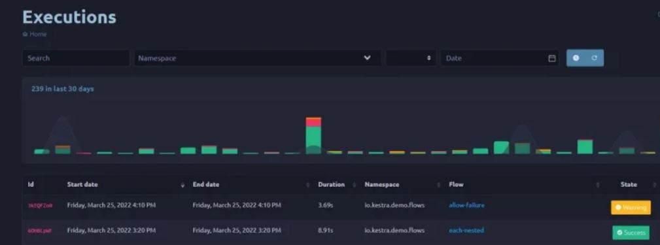
Task: Sort the table by Duration column
Action: pyautogui.click(x=331, y=184)
